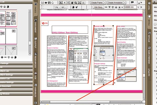Viewport: 157px width, 105px height.
Task: Click the Edit Story button
Action: click(98, 7)
